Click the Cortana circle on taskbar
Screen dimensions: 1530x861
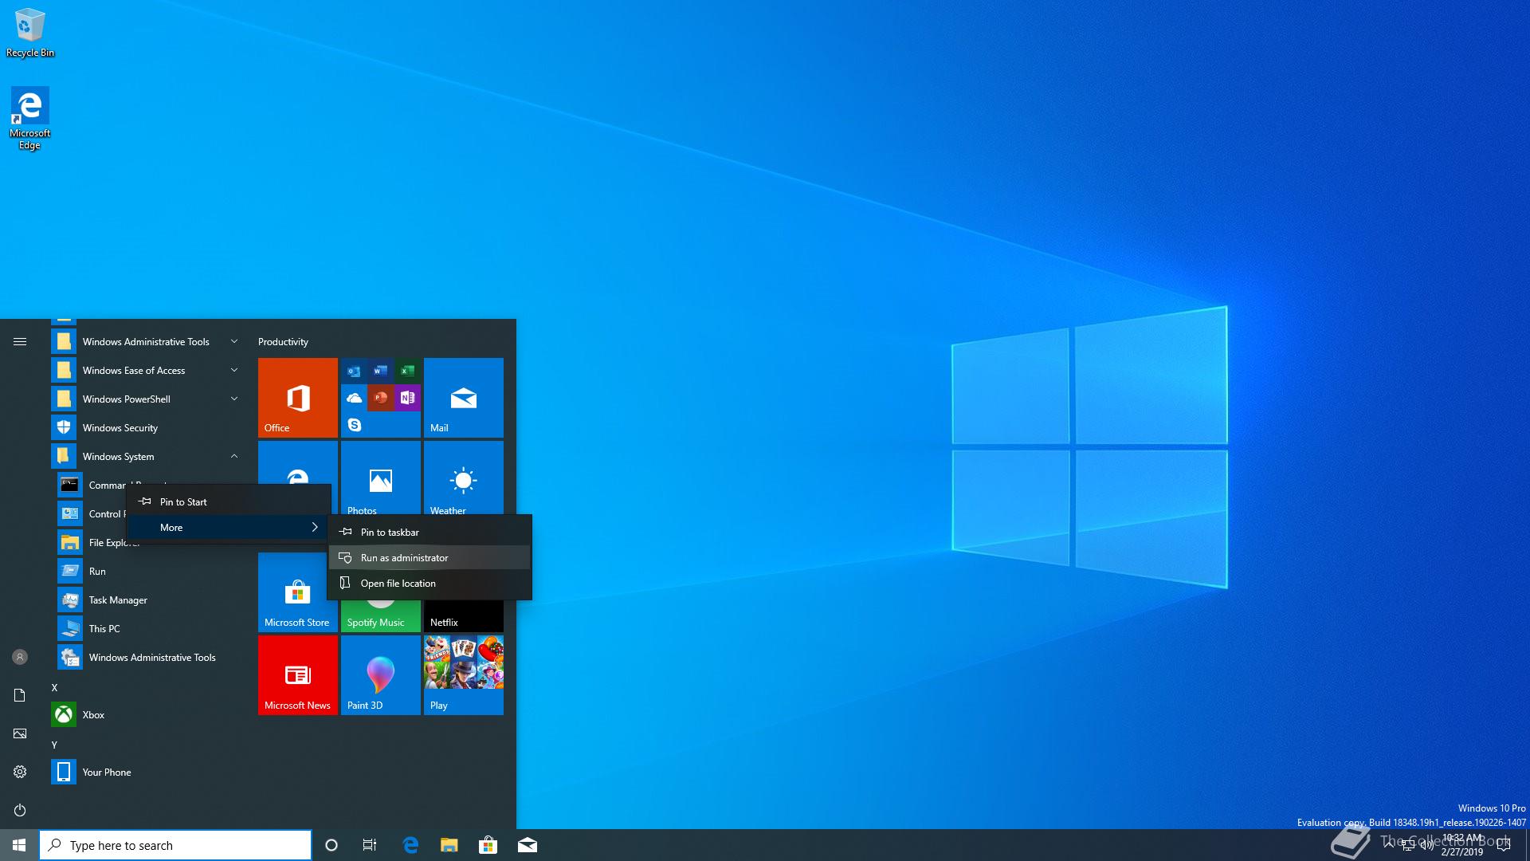pyautogui.click(x=331, y=845)
